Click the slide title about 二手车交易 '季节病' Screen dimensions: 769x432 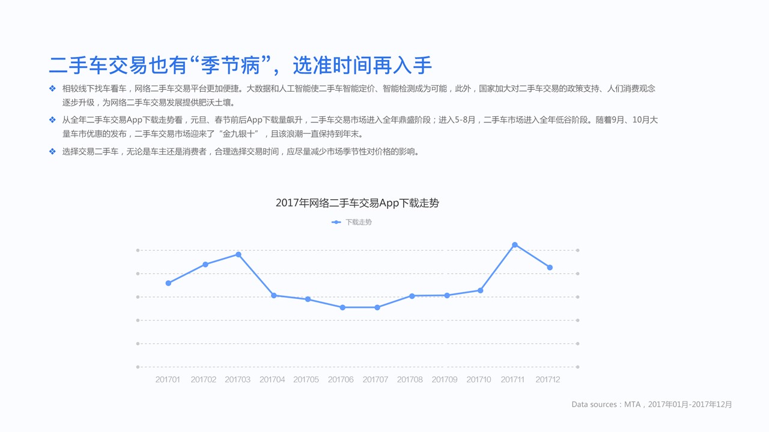[240, 65]
